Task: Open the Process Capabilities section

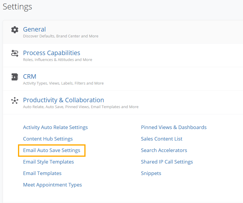Action: point(51,53)
